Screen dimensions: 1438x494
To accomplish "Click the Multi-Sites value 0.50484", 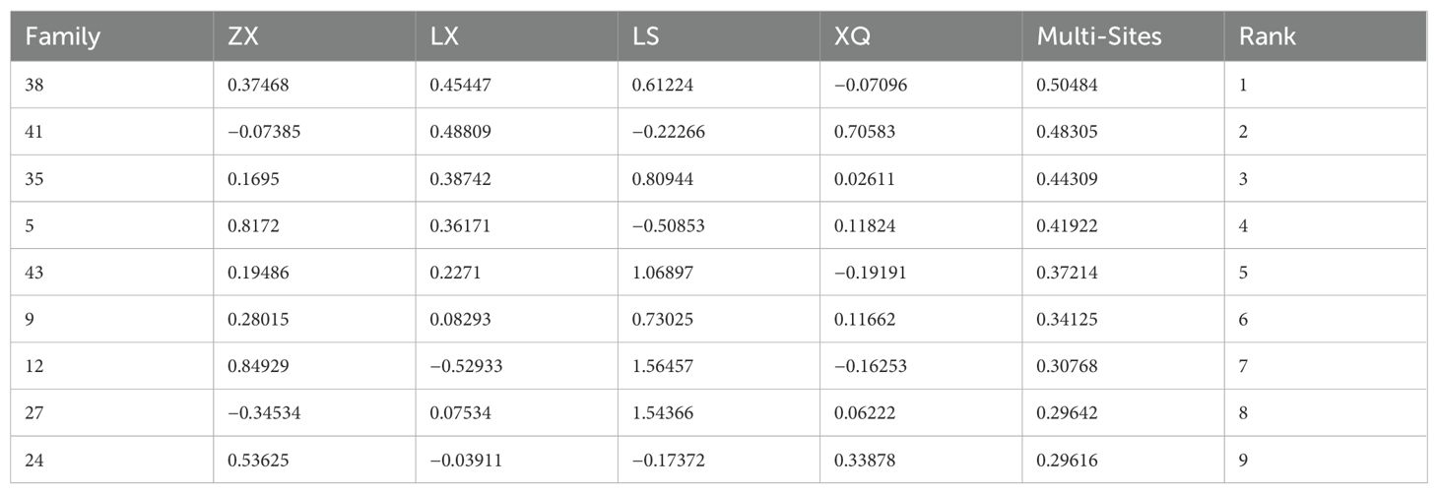I will coord(1067,85).
